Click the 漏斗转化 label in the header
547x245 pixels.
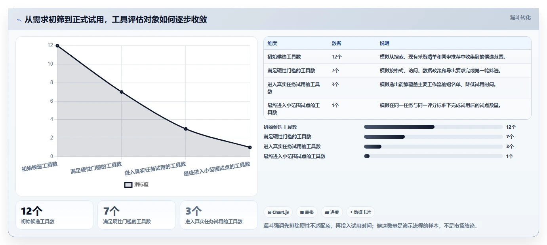coord(520,17)
